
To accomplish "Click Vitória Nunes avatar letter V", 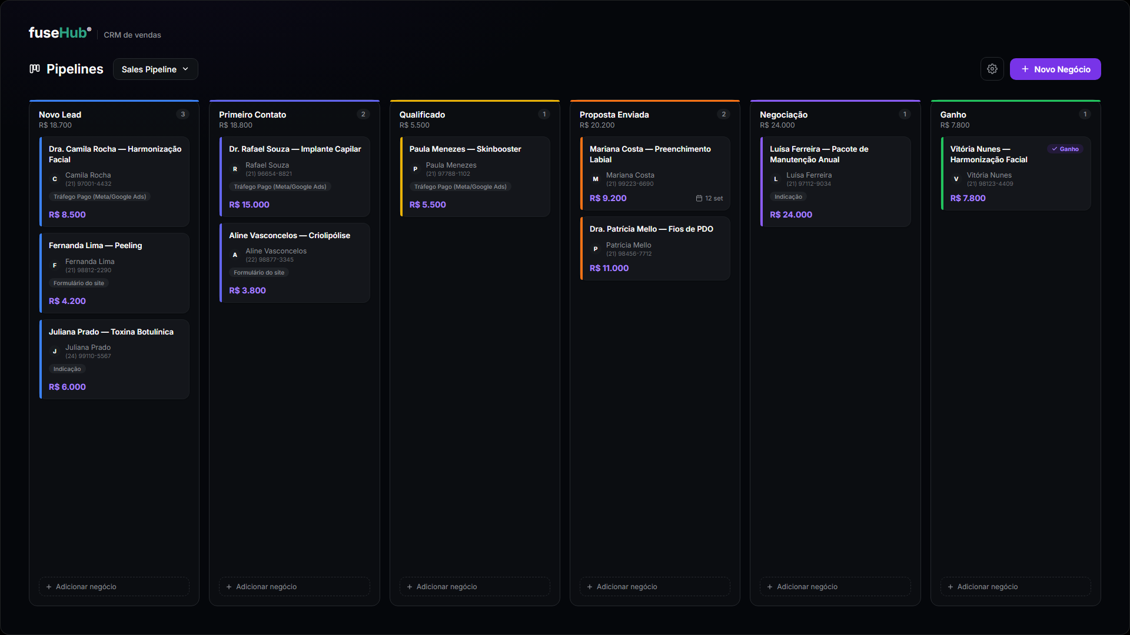I will [x=956, y=179].
